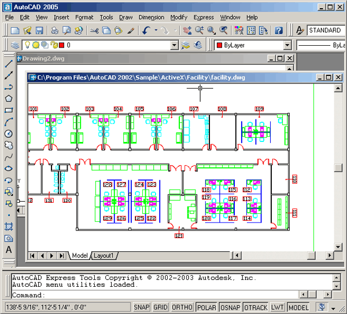Open the STANDARD text style combo box
The width and height of the screenshot is (347, 314).
327,30
